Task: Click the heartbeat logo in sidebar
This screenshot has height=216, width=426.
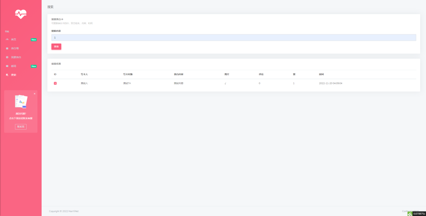Action: 21,14
